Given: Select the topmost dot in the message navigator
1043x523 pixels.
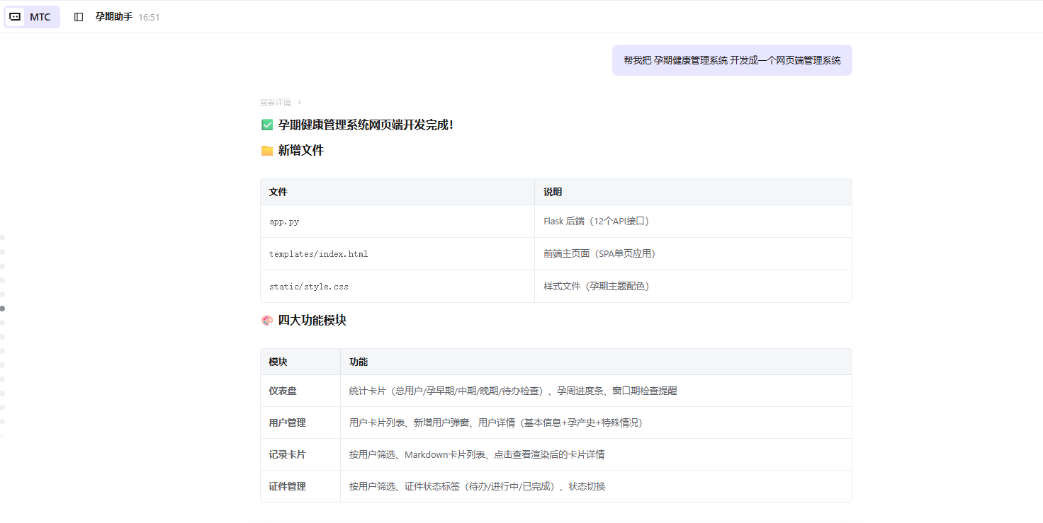Looking at the screenshot, I should 3,238.
